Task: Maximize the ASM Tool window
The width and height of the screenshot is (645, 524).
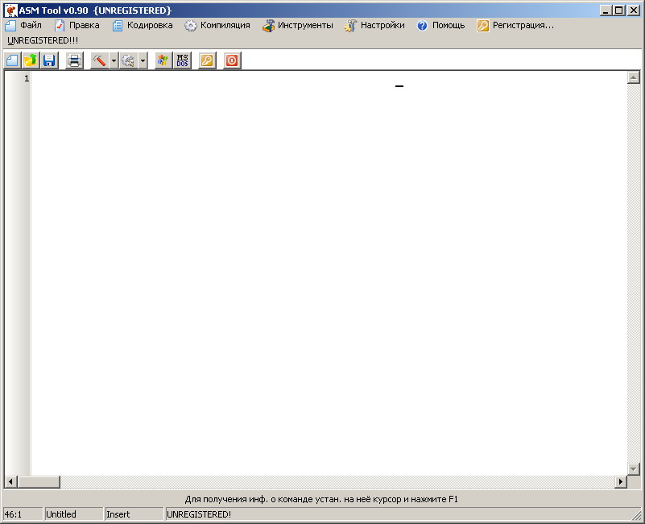Action: 618,10
